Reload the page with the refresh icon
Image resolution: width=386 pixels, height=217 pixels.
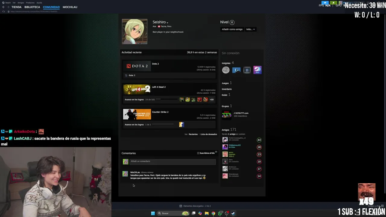(x=4, y=11)
